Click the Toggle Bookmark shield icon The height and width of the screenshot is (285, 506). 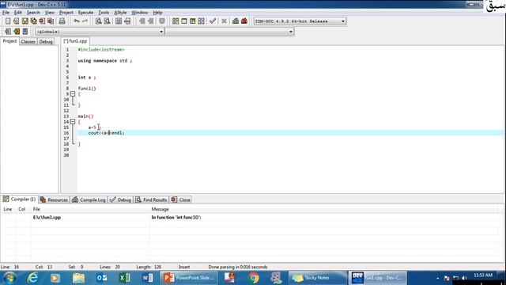(x=162, y=21)
